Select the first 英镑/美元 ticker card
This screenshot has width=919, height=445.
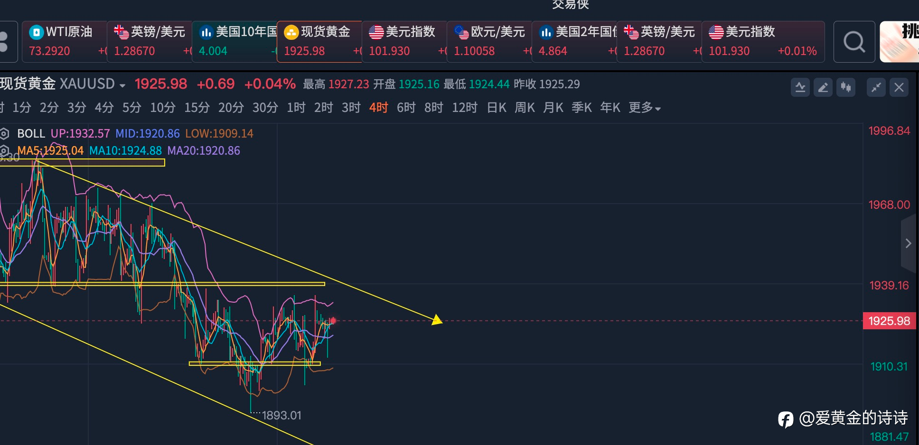pyautogui.click(x=149, y=42)
